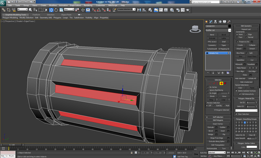Expand the Soft Selection rollout
The height and width of the screenshot is (158, 261).
point(218,117)
